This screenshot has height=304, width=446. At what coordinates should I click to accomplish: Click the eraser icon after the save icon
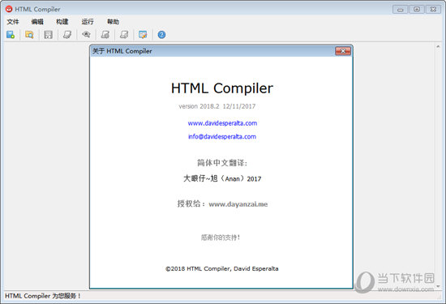(67, 35)
